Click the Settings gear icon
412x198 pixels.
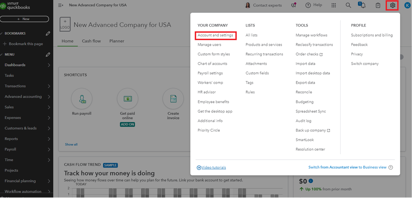(393, 5)
